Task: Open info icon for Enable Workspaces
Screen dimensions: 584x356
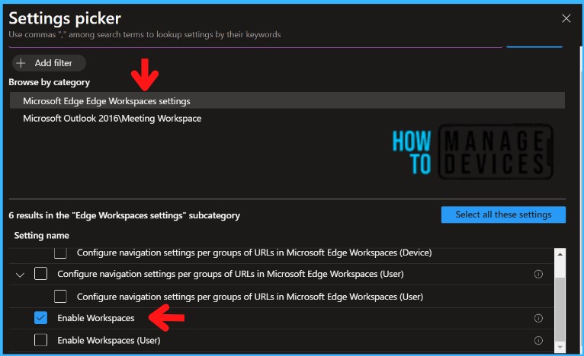Action: pyautogui.click(x=538, y=318)
